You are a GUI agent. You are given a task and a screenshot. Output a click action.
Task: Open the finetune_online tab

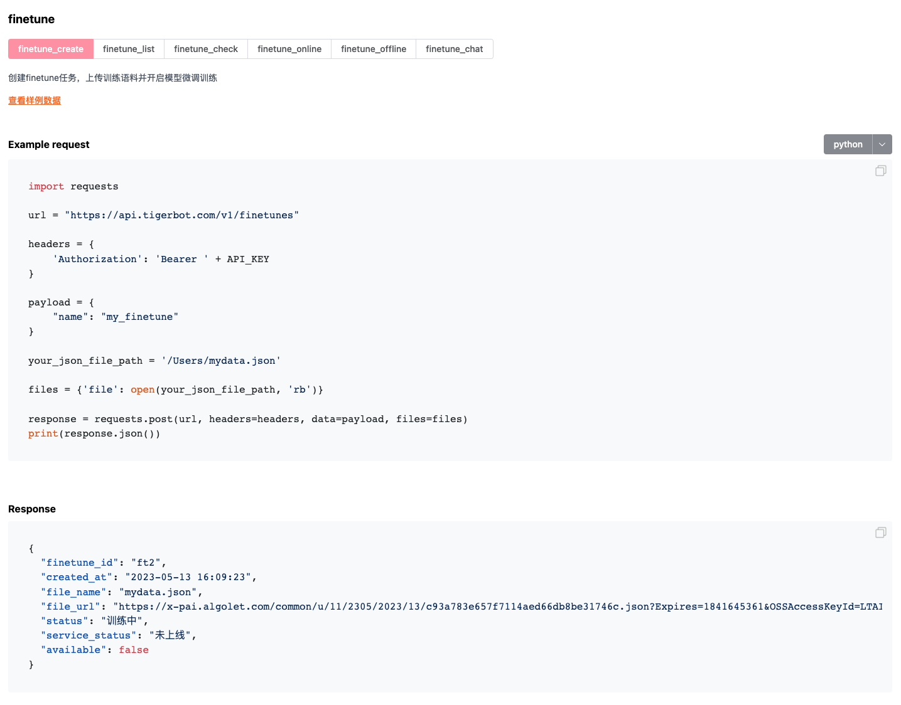point(289,48)
